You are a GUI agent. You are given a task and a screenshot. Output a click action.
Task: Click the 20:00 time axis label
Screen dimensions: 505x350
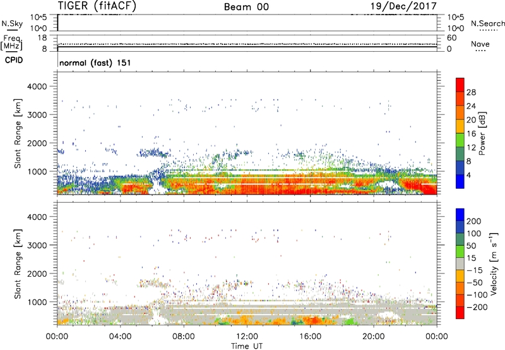373,337
